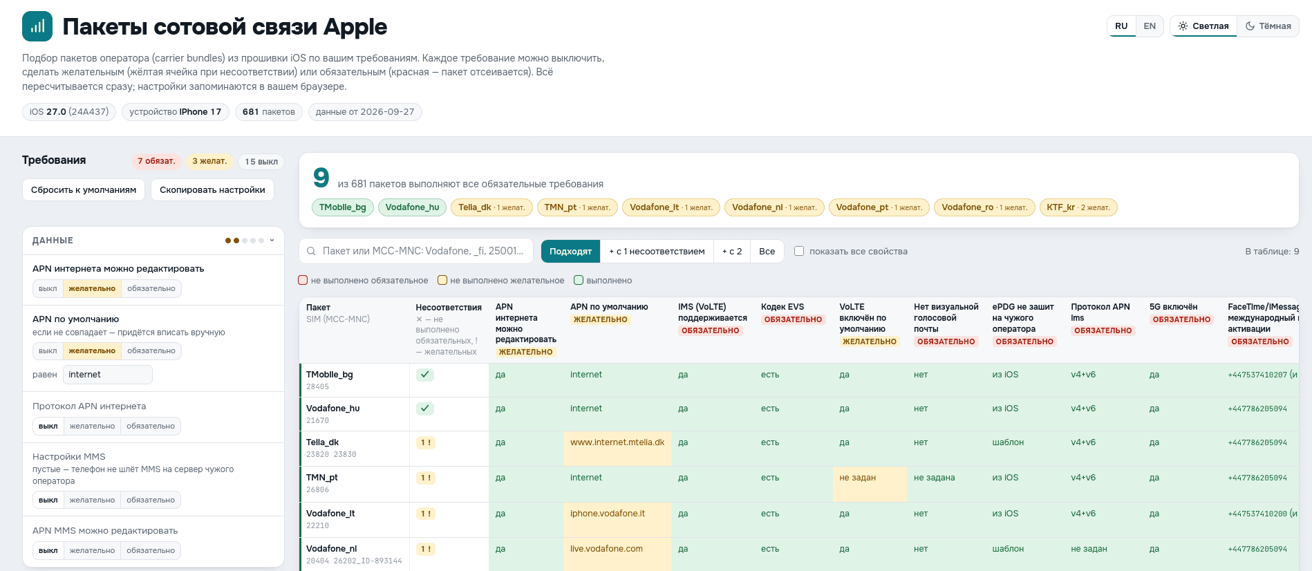This screenshot has width=1312, height=571.
Task: Collapse the ДАННЫЕ section with its chevron
Action: point(272,241)
